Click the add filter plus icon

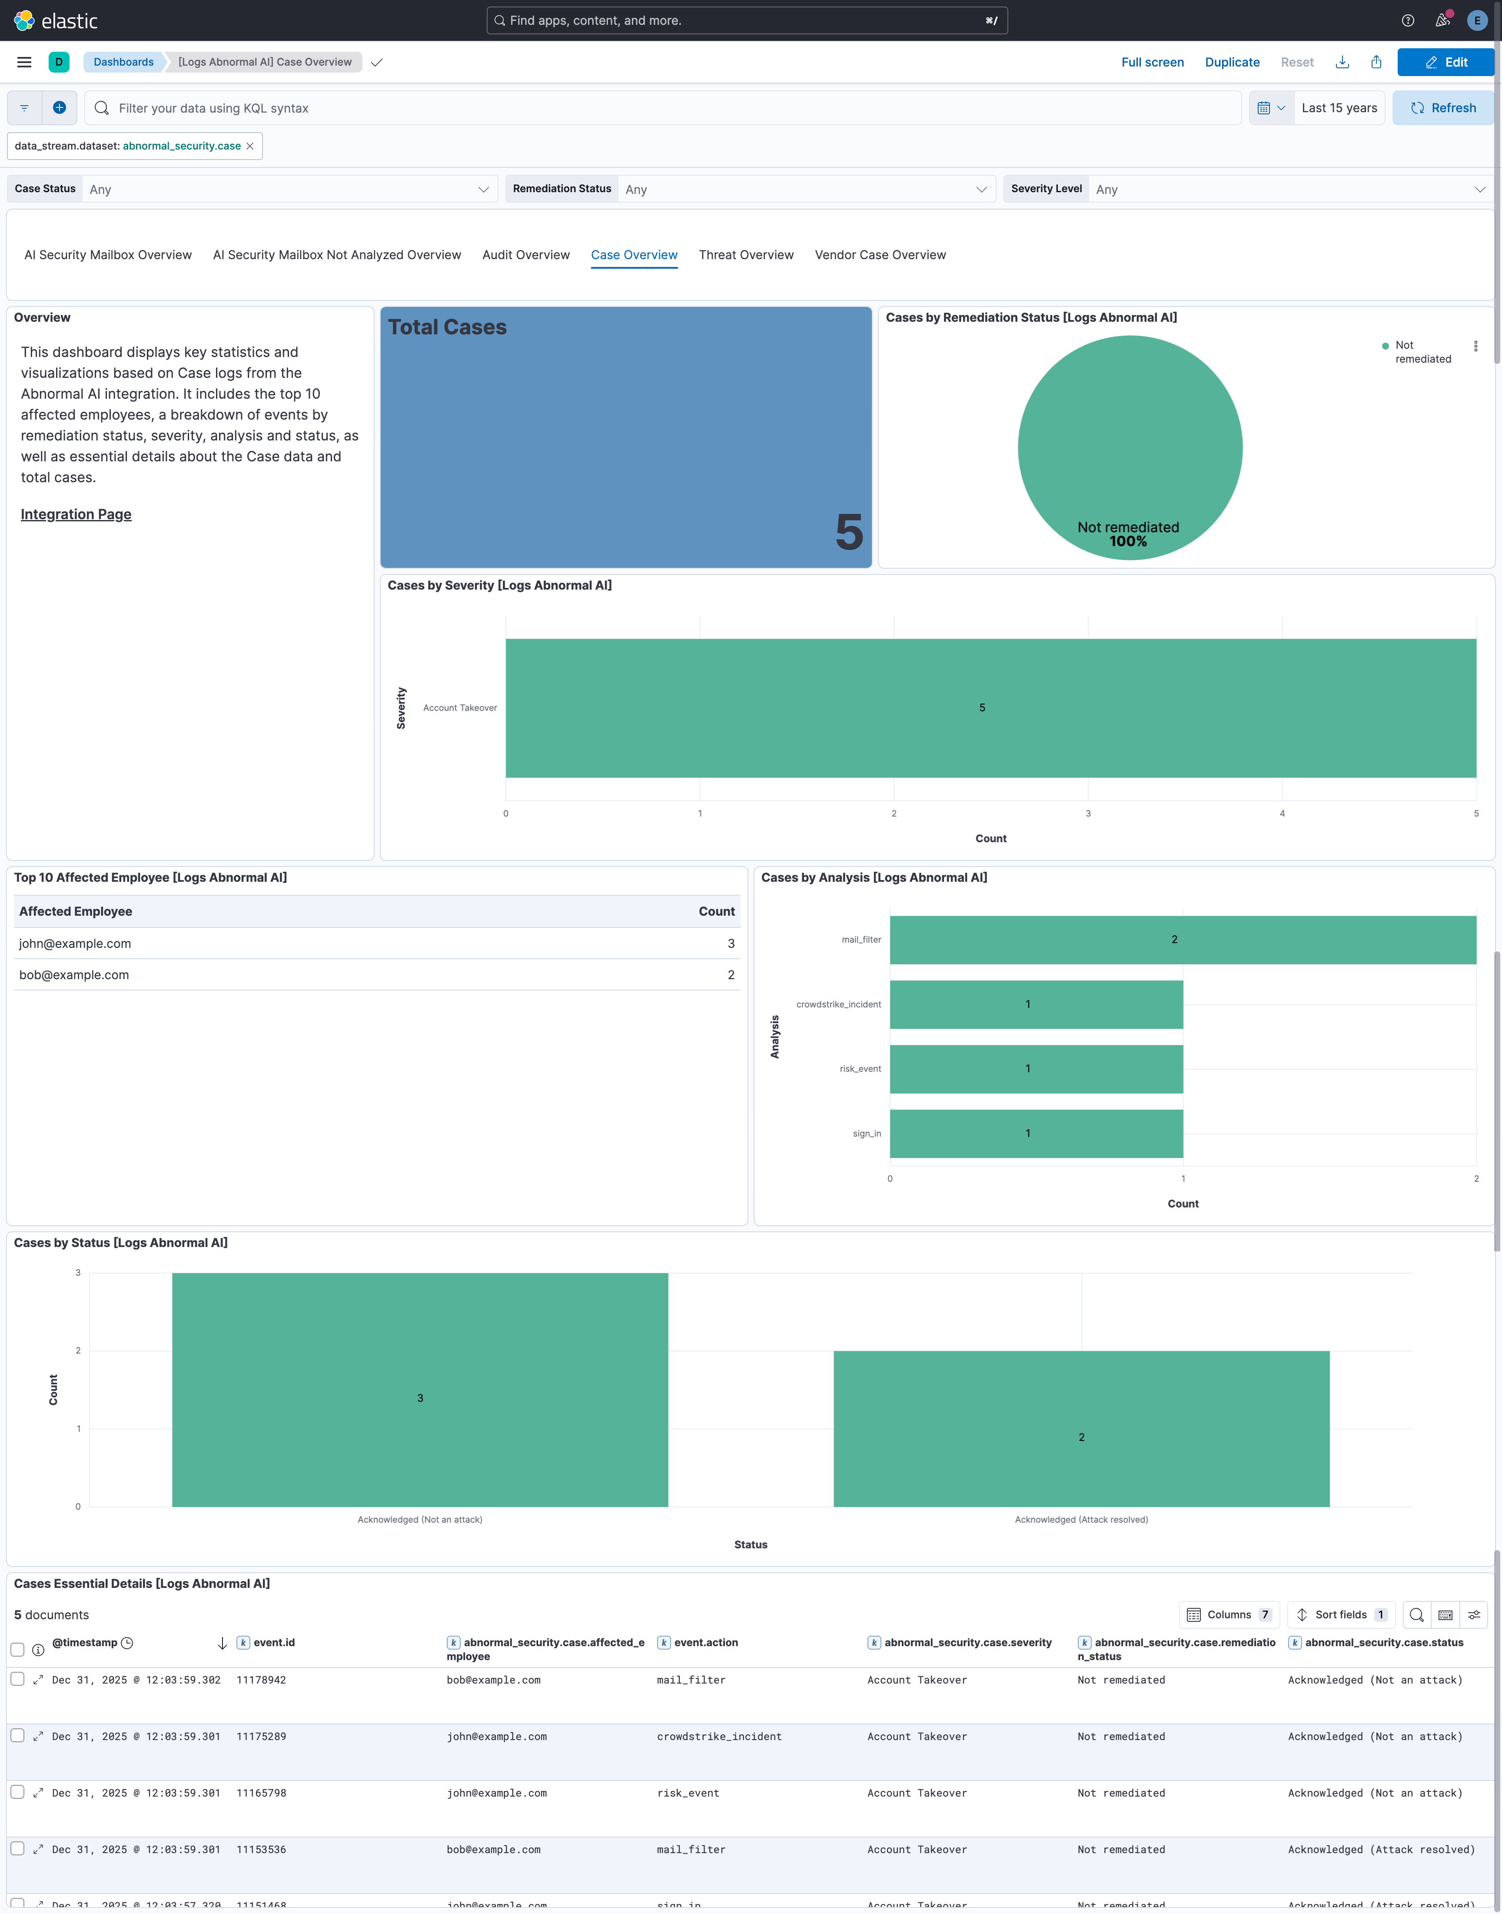click(59, 107)
